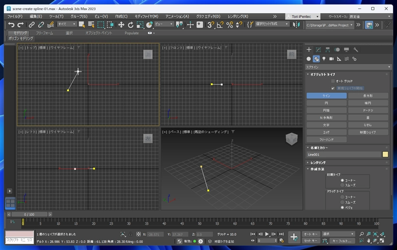Open the モディファイヤ(M) menu
Viewport: 397px width, 250px height.
(146, 16)
